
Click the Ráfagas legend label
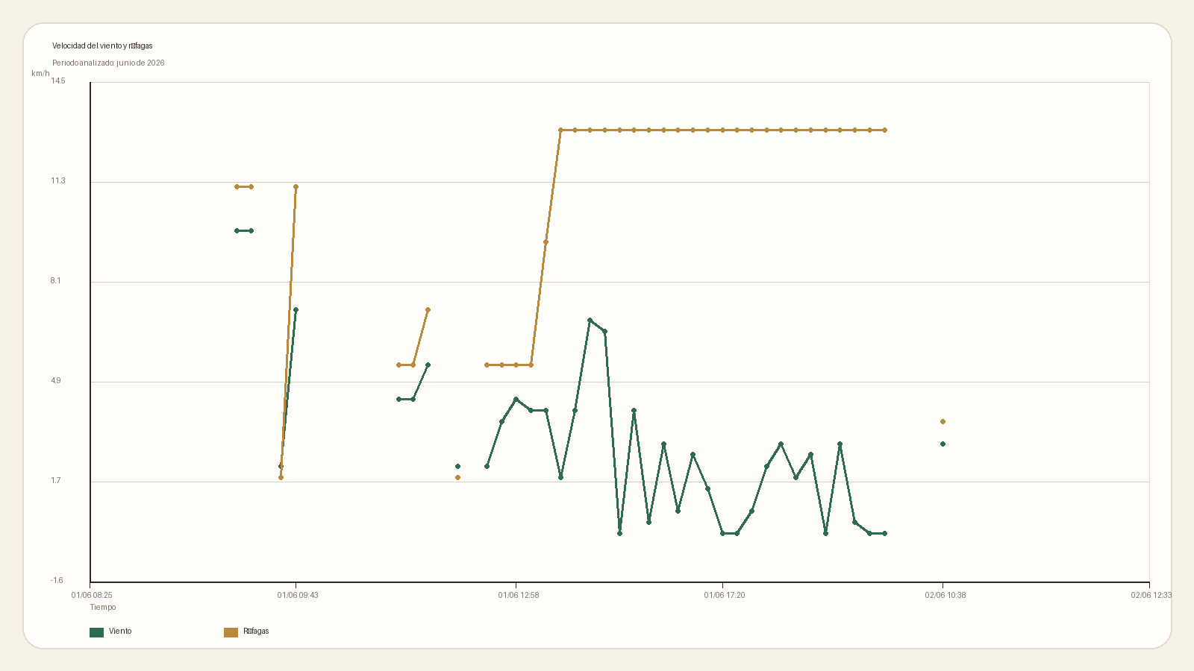256,631
